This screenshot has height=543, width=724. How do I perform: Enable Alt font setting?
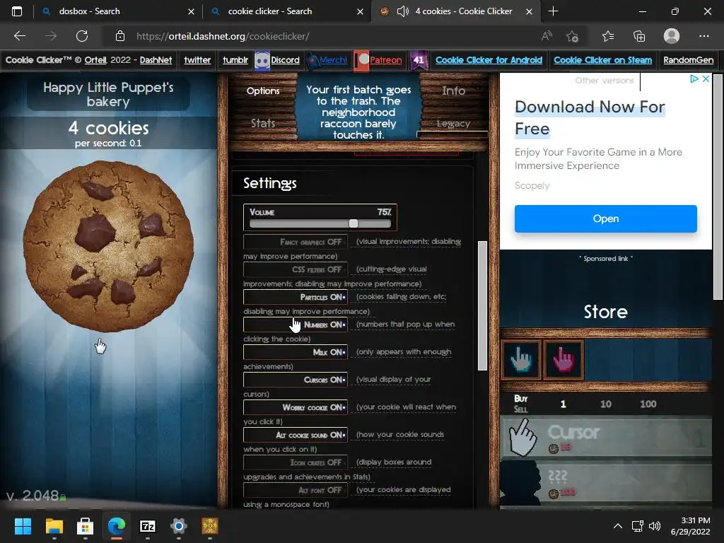coord(296,490)
